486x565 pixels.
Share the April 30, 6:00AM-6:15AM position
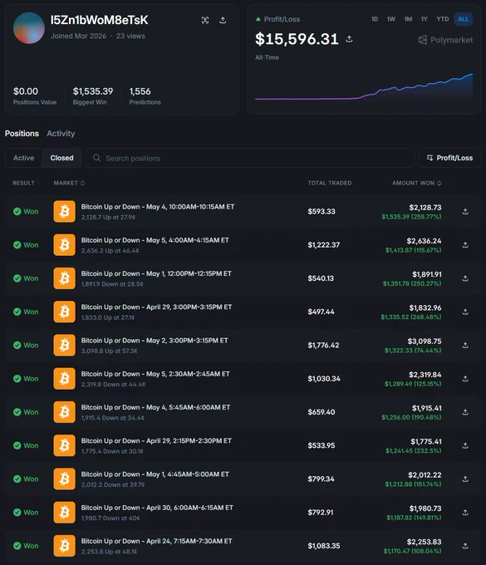pos(465,513)
